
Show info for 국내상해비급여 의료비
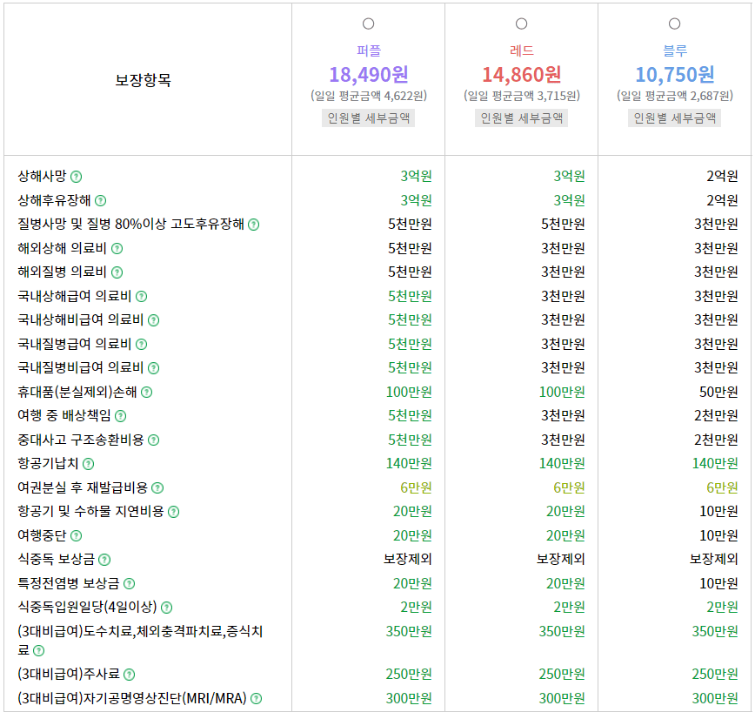(153, 320)
